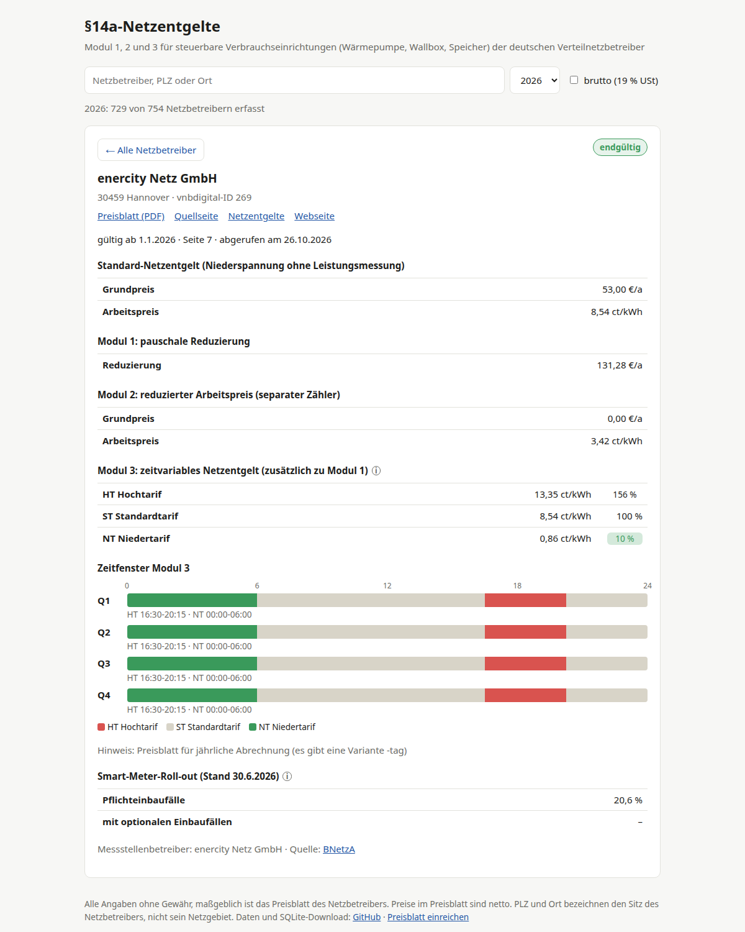Image resolution: width=745 pixels, height=932 pixels.
Task: Click the Modul 2 Grundpreis value 0,00 €/a
Action: [x=625, y=419]
